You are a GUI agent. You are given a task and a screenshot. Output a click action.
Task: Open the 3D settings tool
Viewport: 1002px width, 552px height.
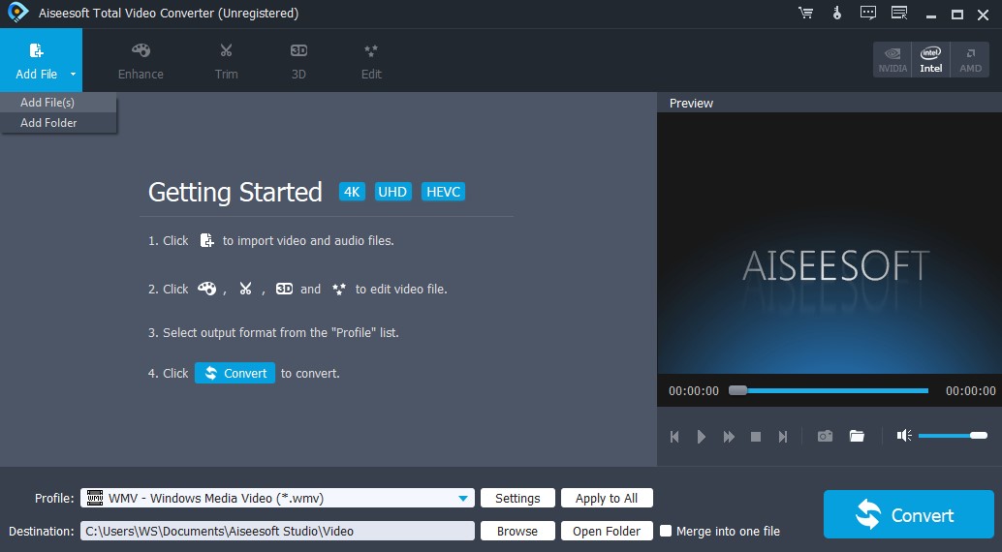pyautogui.click(x=298, y=61)
